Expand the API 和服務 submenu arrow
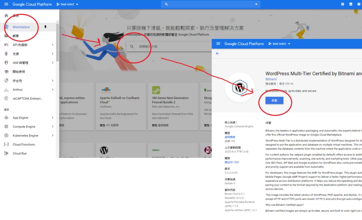 click(x=53, y=45)
